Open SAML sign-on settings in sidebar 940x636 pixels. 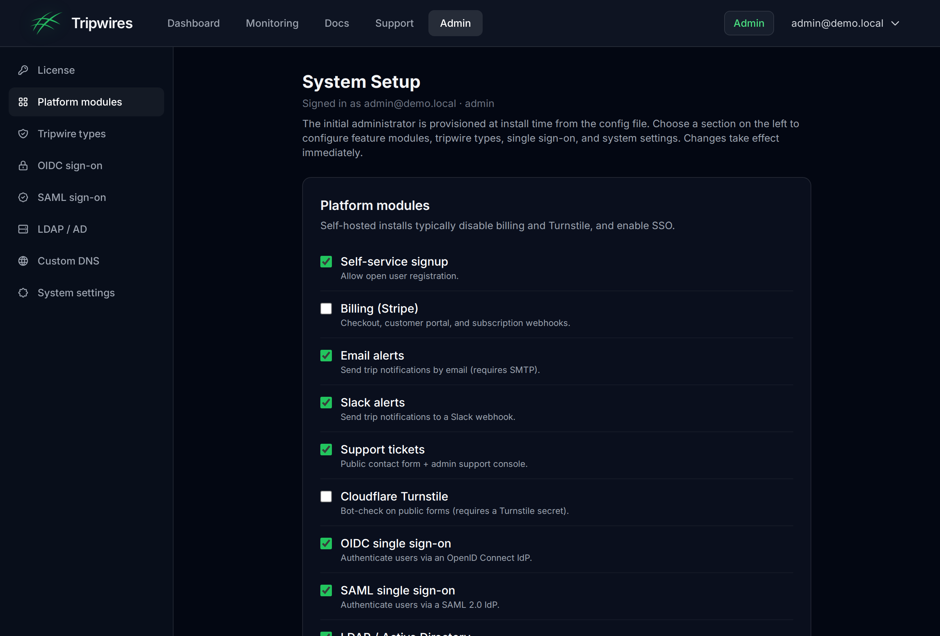click(x=86, y=197)
